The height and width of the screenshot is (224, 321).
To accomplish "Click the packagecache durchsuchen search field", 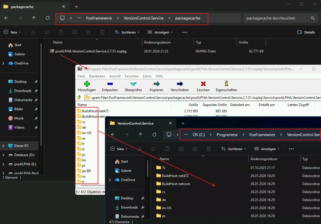I will tap(276, 18).
